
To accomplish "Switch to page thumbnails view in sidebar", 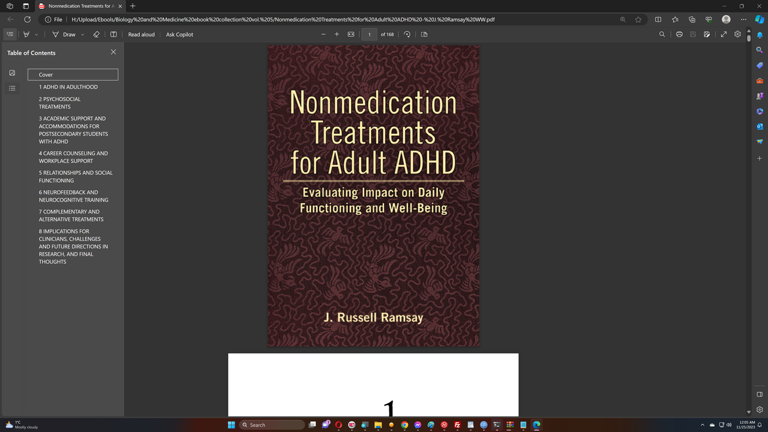I will tap(12, 73).
